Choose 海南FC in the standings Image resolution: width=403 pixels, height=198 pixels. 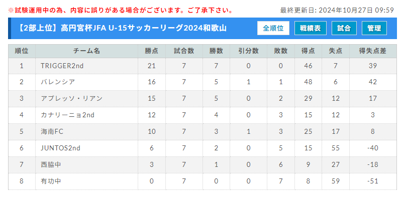pos(52,131)
